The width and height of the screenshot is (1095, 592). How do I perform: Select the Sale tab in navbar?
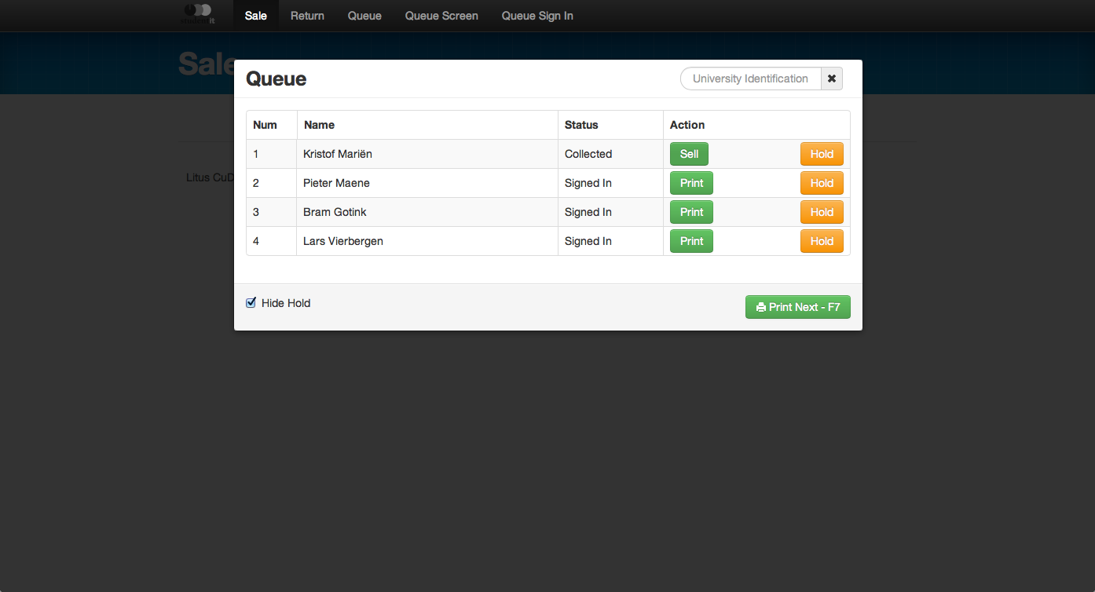(255, 16)
